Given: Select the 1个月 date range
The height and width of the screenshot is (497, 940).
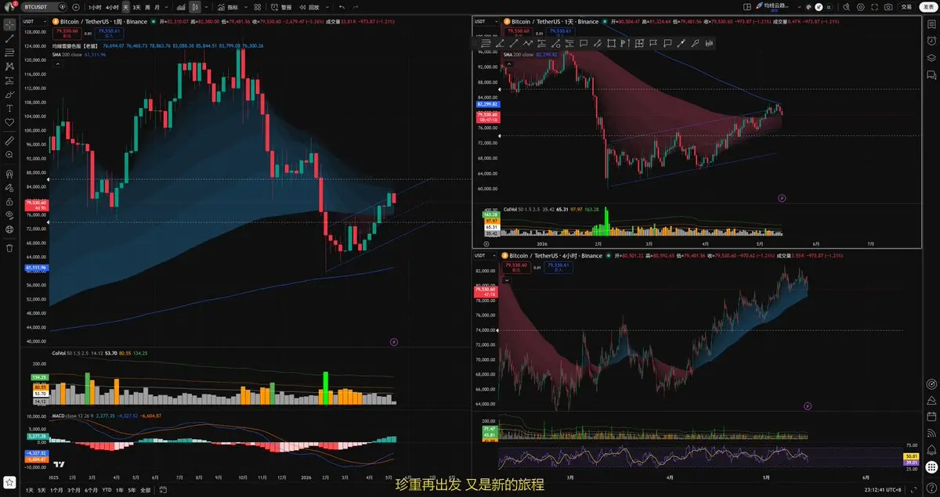Looking at the screenshot, I should (x=56, y=490).
